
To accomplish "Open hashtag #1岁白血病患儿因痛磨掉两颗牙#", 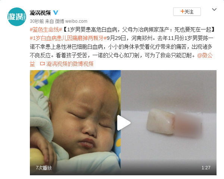I will 68,38.
